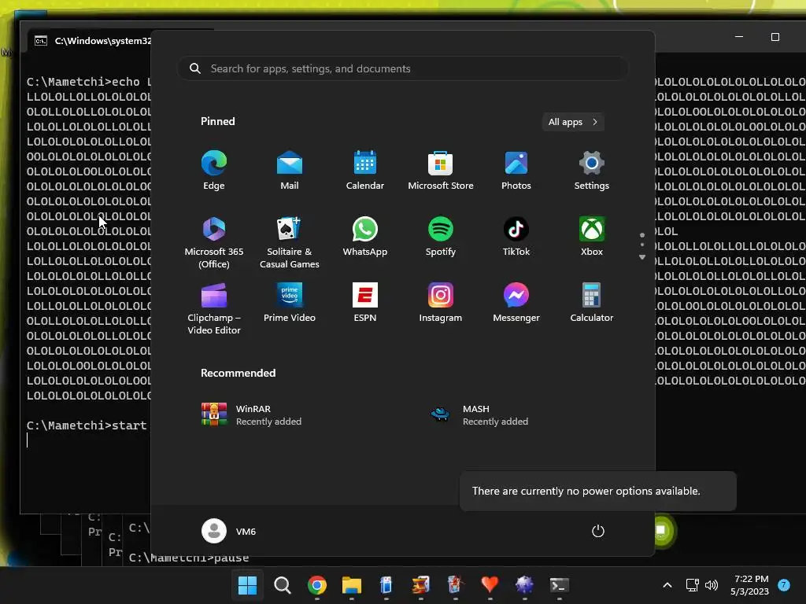Image resolution: width=806 pixels, height=604 pixels.
Task: Open the TikTok app
Action: (516, 237)
